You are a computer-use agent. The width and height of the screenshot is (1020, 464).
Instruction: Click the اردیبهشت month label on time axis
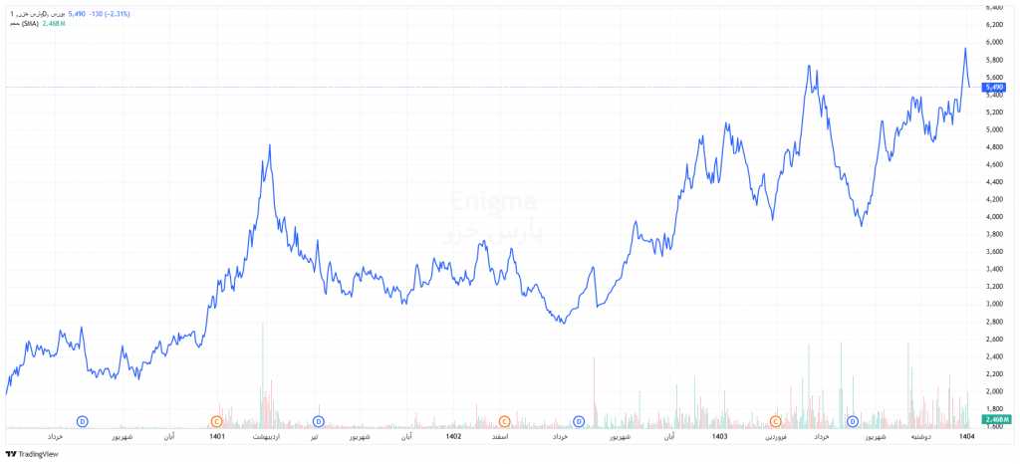tap(266, 436)
